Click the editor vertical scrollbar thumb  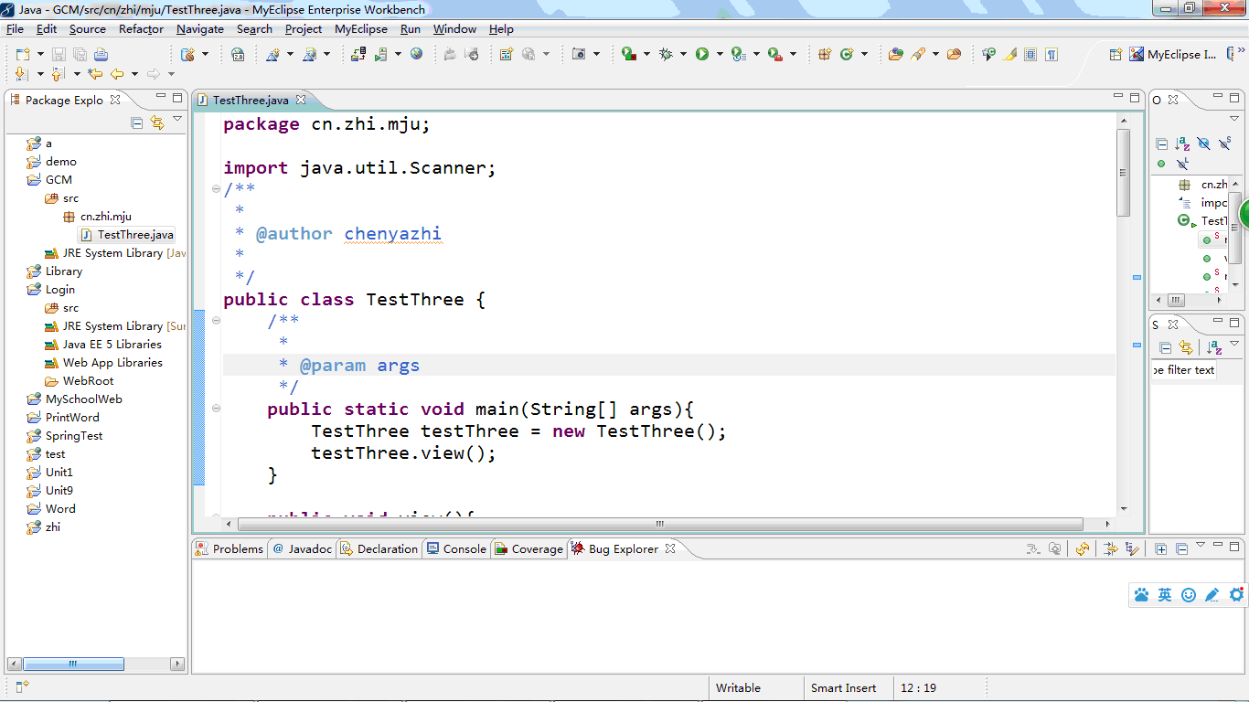[x=1124, y=173]
